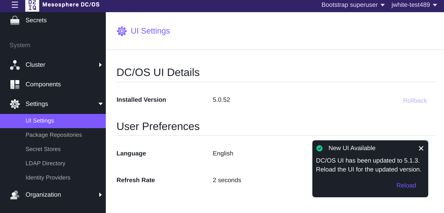Click the Language value English
This screenshot has height=213, width=444.
pyautogui.click(x=223, y=153)
